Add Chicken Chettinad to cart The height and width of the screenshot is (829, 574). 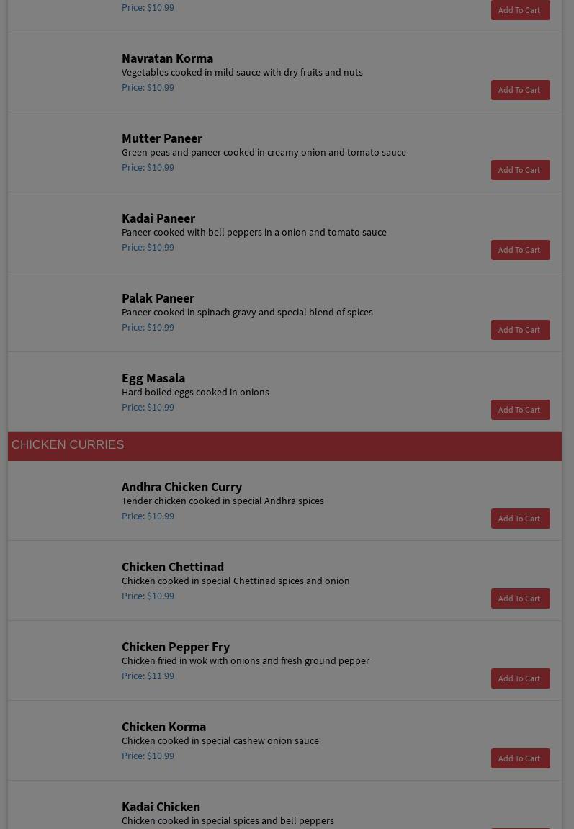(520, 599)
